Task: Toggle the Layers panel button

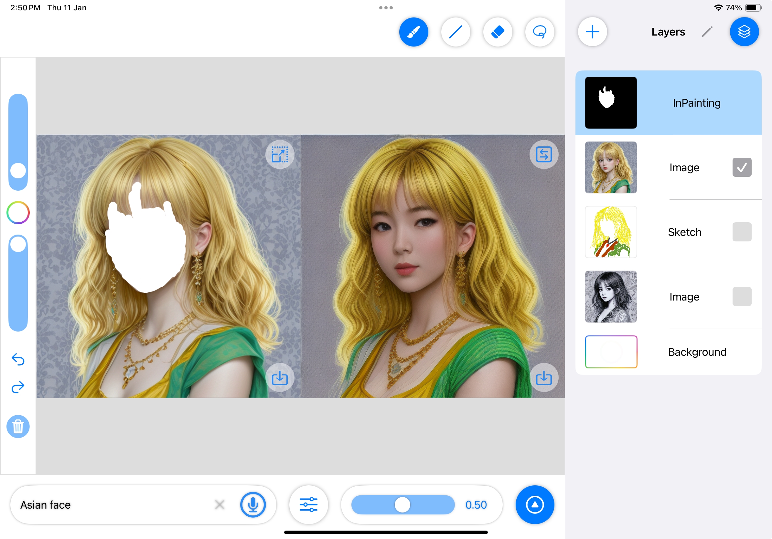Action: click(744, 32)
